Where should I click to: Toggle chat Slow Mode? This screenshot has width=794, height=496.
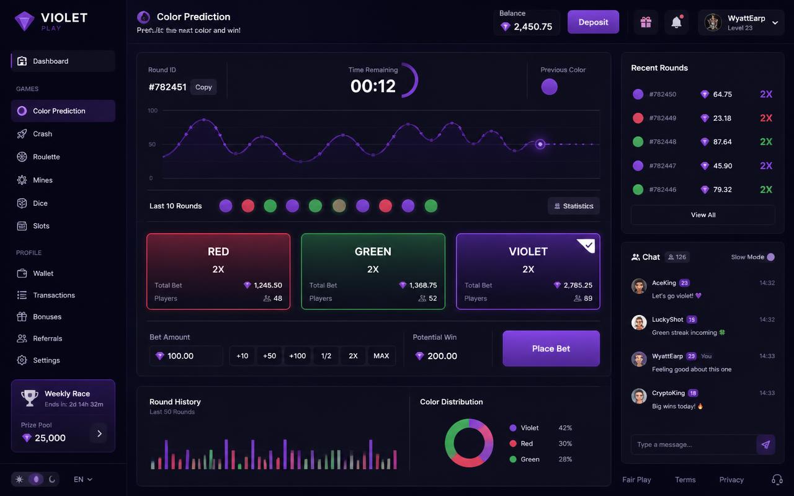click(770, 257)
